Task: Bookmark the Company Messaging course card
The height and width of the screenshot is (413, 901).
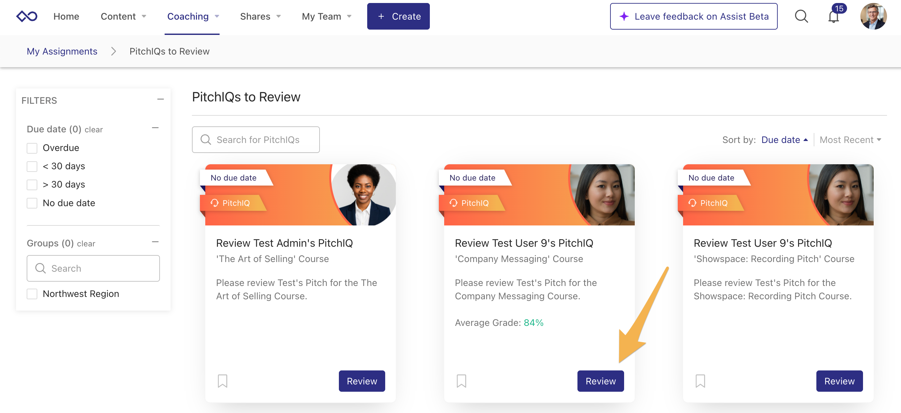Action: (461, 381)
